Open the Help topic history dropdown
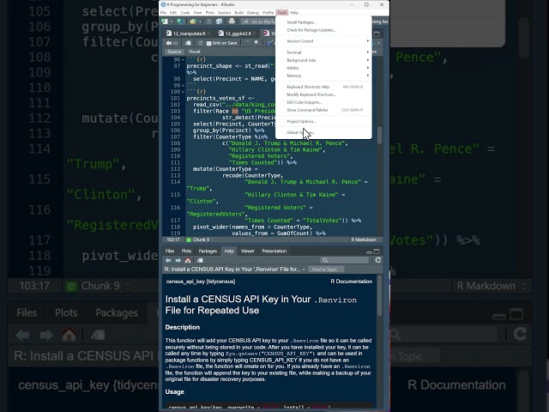Image resolution: width=549 pixels, height=412 pixels. (304, 270)
